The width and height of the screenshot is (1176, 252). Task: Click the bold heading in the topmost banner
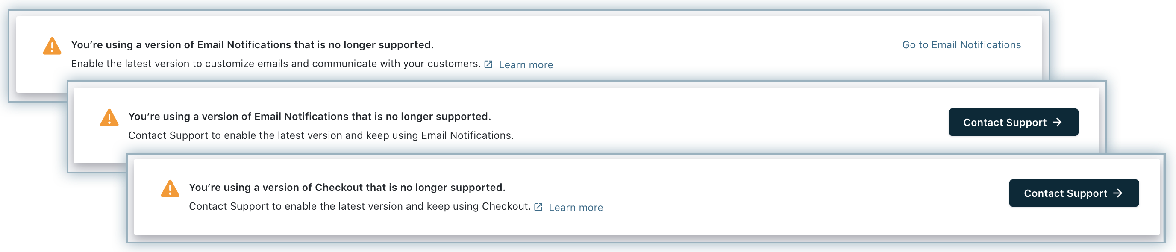point(252,45)
